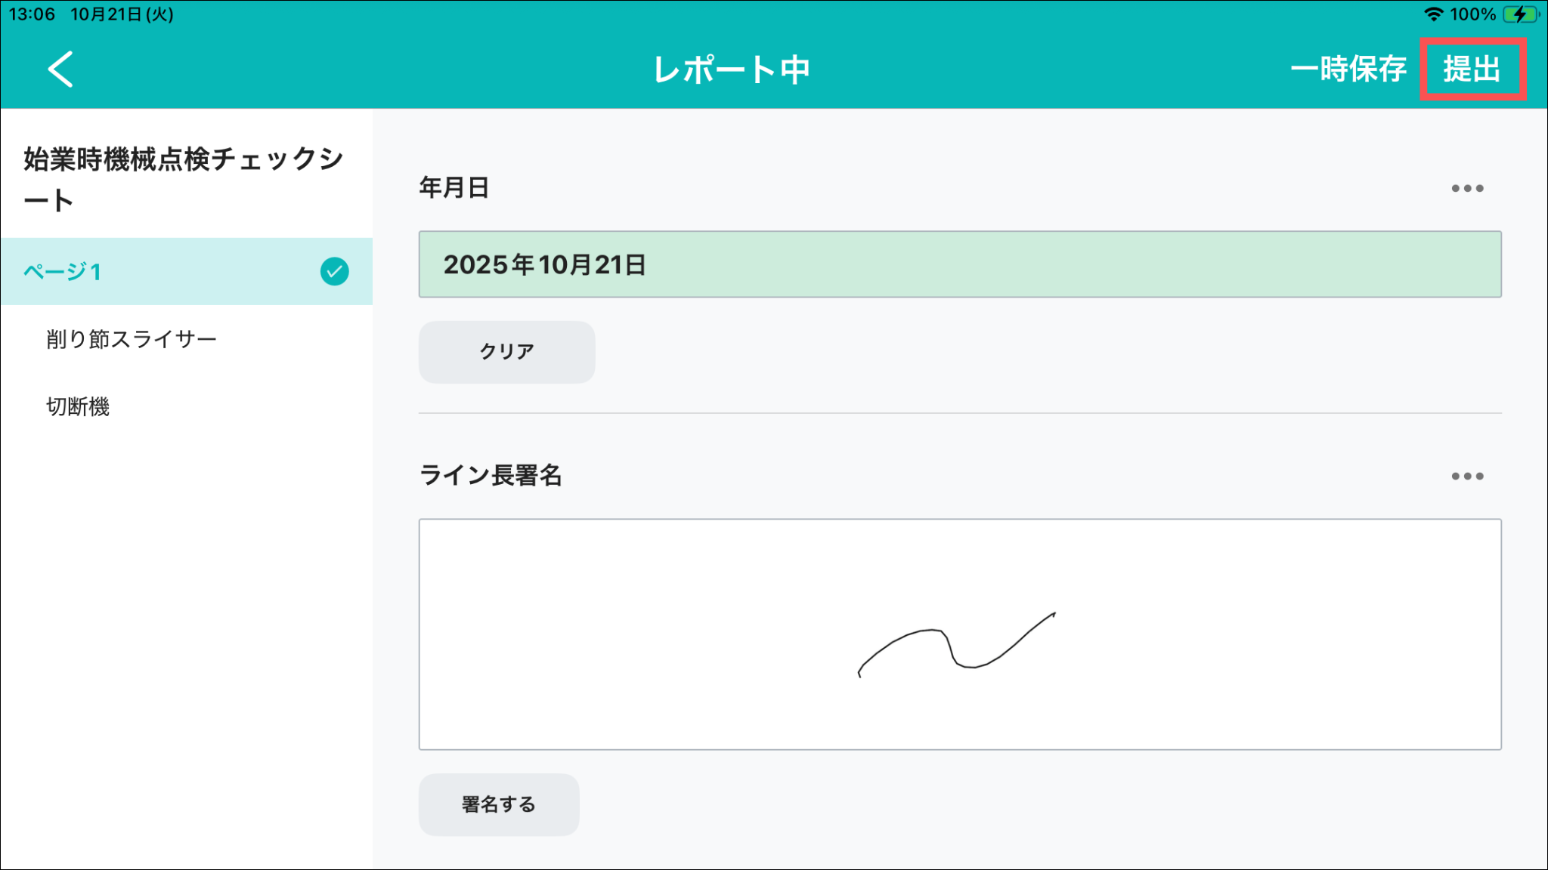Click the ページ1 completion checkmark icon
The height and width of the screenshot is (870, 1548).
[334, 272]
